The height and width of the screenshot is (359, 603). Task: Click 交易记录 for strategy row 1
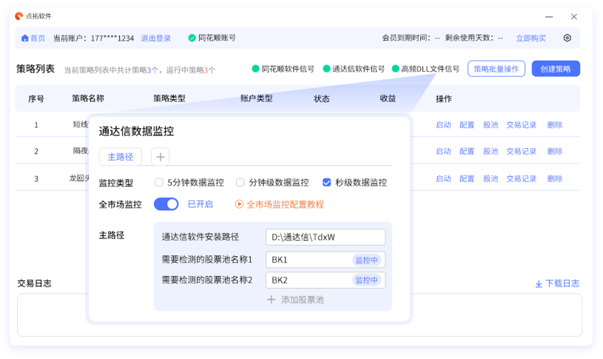(521, 124)
